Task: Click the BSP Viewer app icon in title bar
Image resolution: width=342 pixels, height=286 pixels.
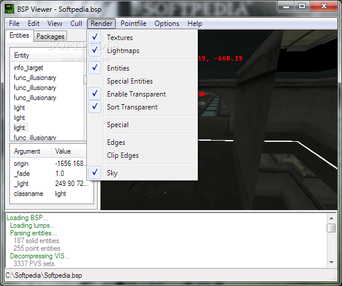Action: tap(9, 9)
